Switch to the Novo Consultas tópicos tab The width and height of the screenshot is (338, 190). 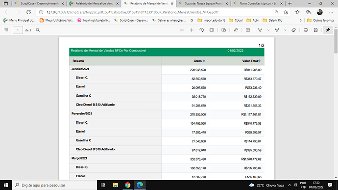(x=258, y=3)
